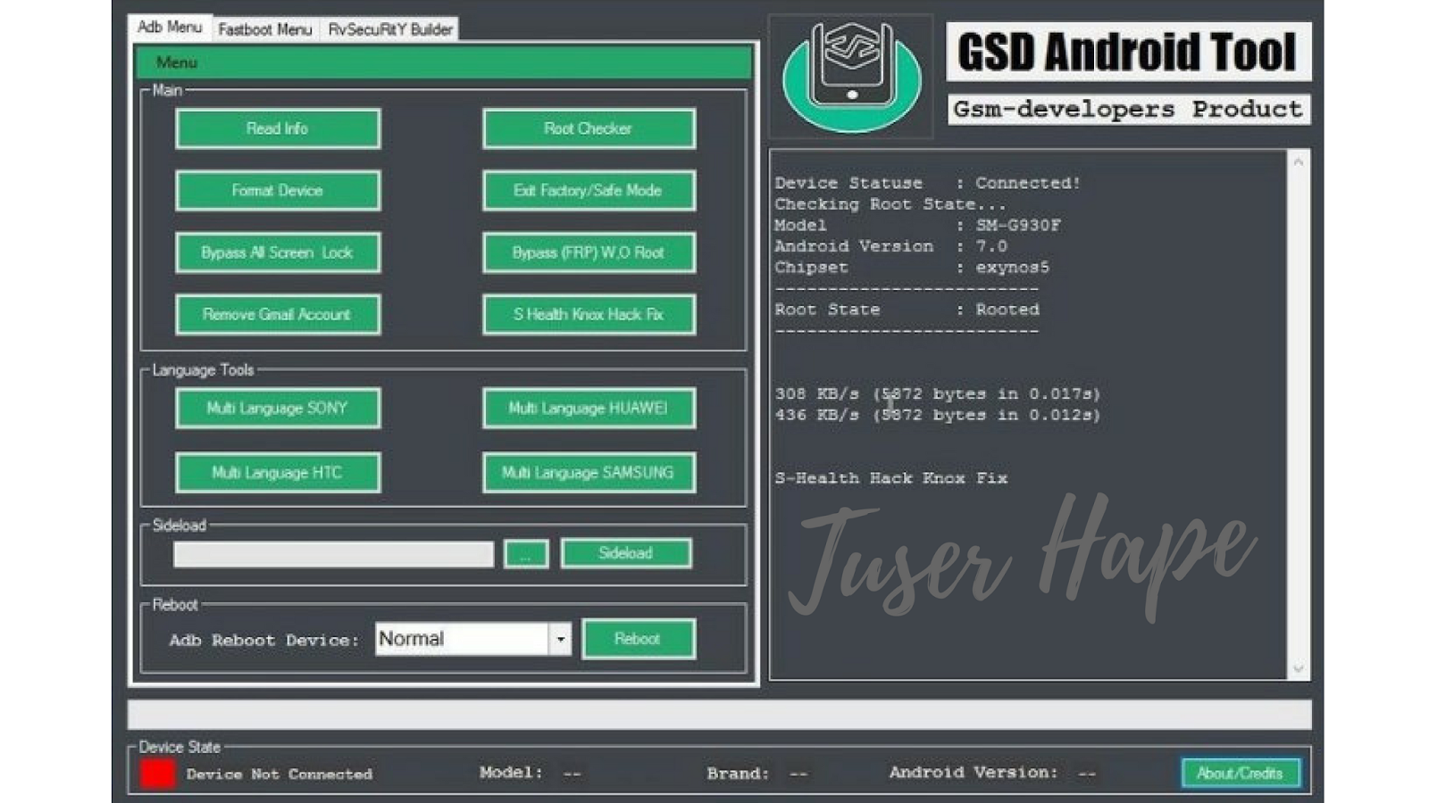Switch to the Fastboot Menu tab

(265, 28)
